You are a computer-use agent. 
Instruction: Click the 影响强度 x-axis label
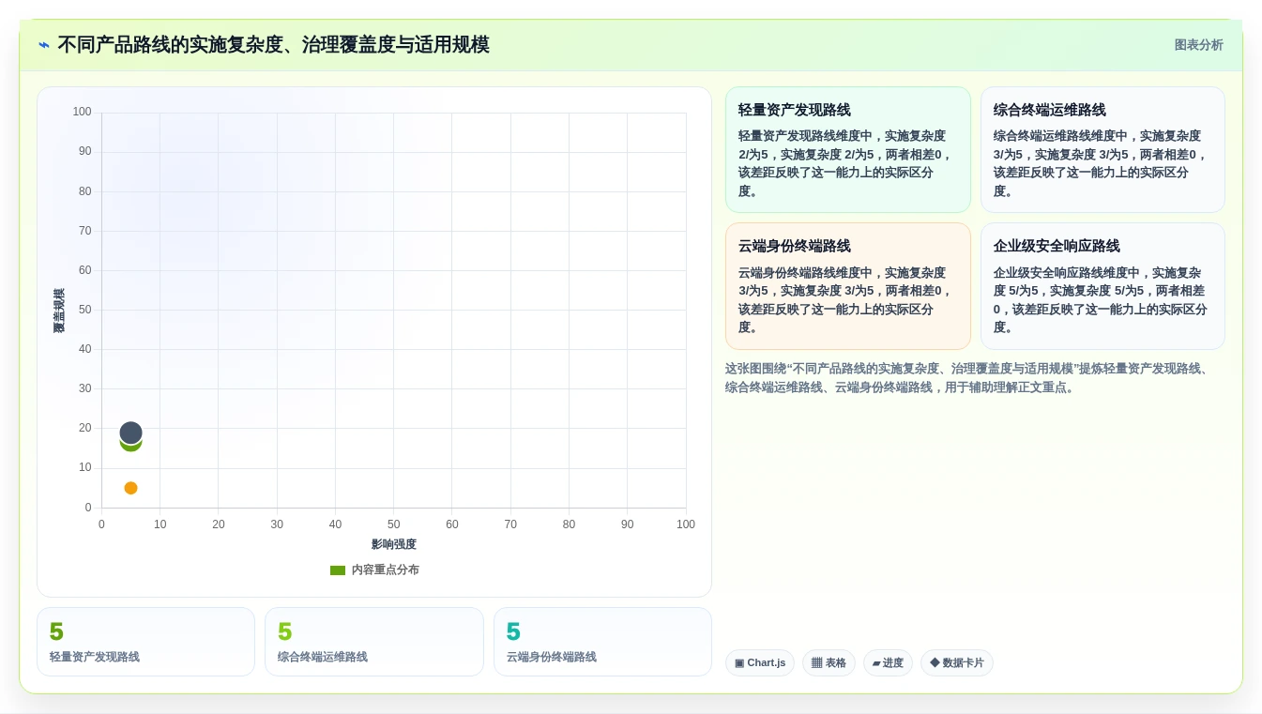(394, 544)
